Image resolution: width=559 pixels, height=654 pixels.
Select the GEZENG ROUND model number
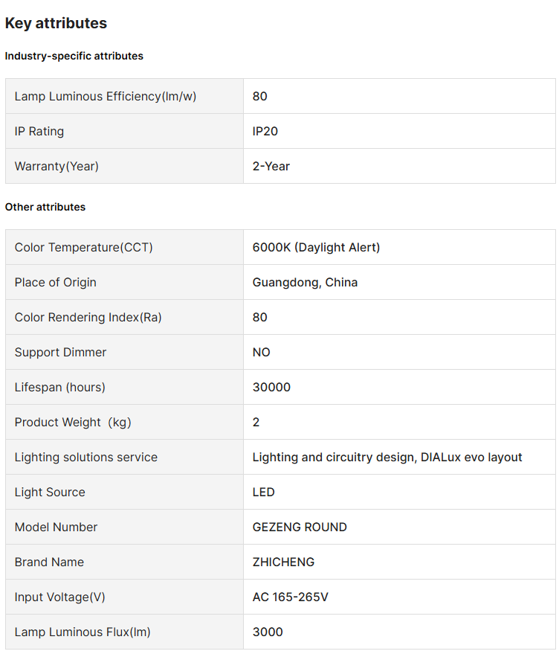(x=300, y=527)
